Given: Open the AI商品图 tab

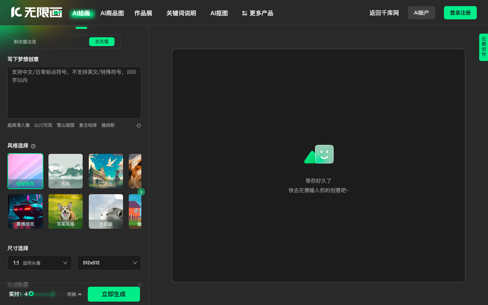Looking at the screenshot, I should [x=112, y=13].
